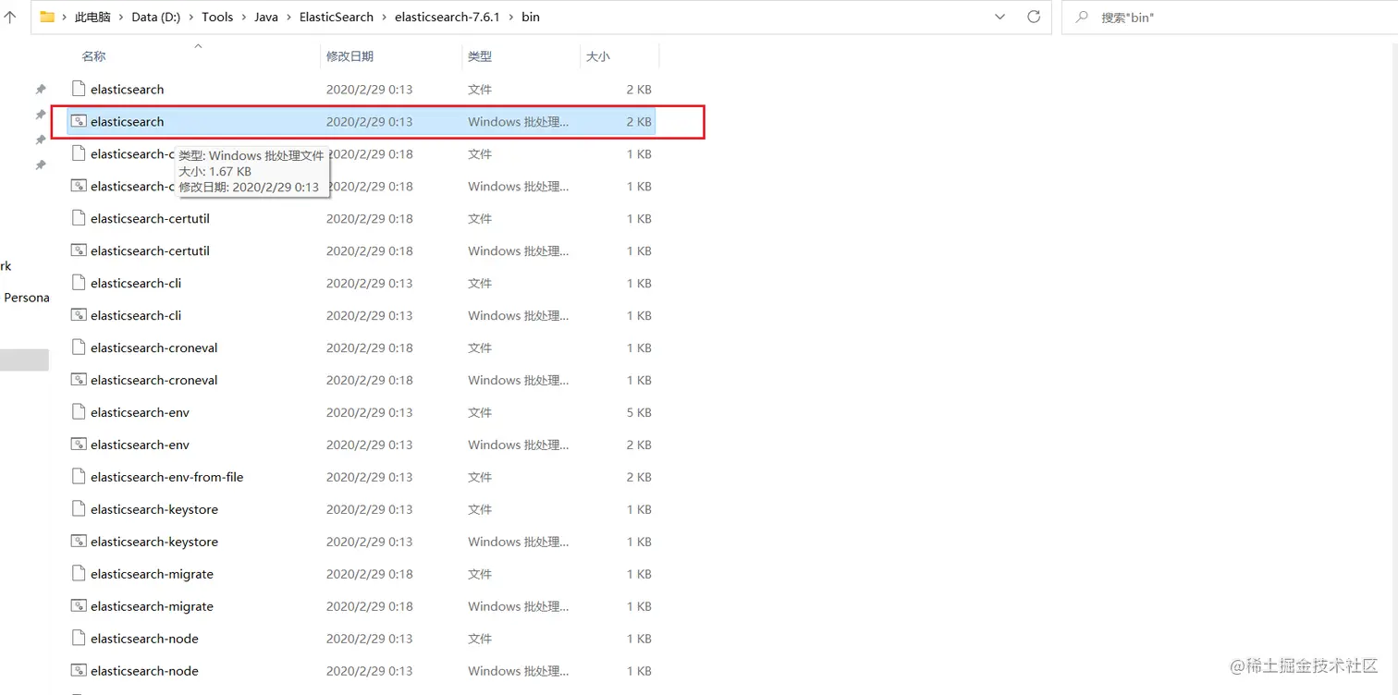Click elasticsearch-croneval name of the batch file

tap(154, 380)
